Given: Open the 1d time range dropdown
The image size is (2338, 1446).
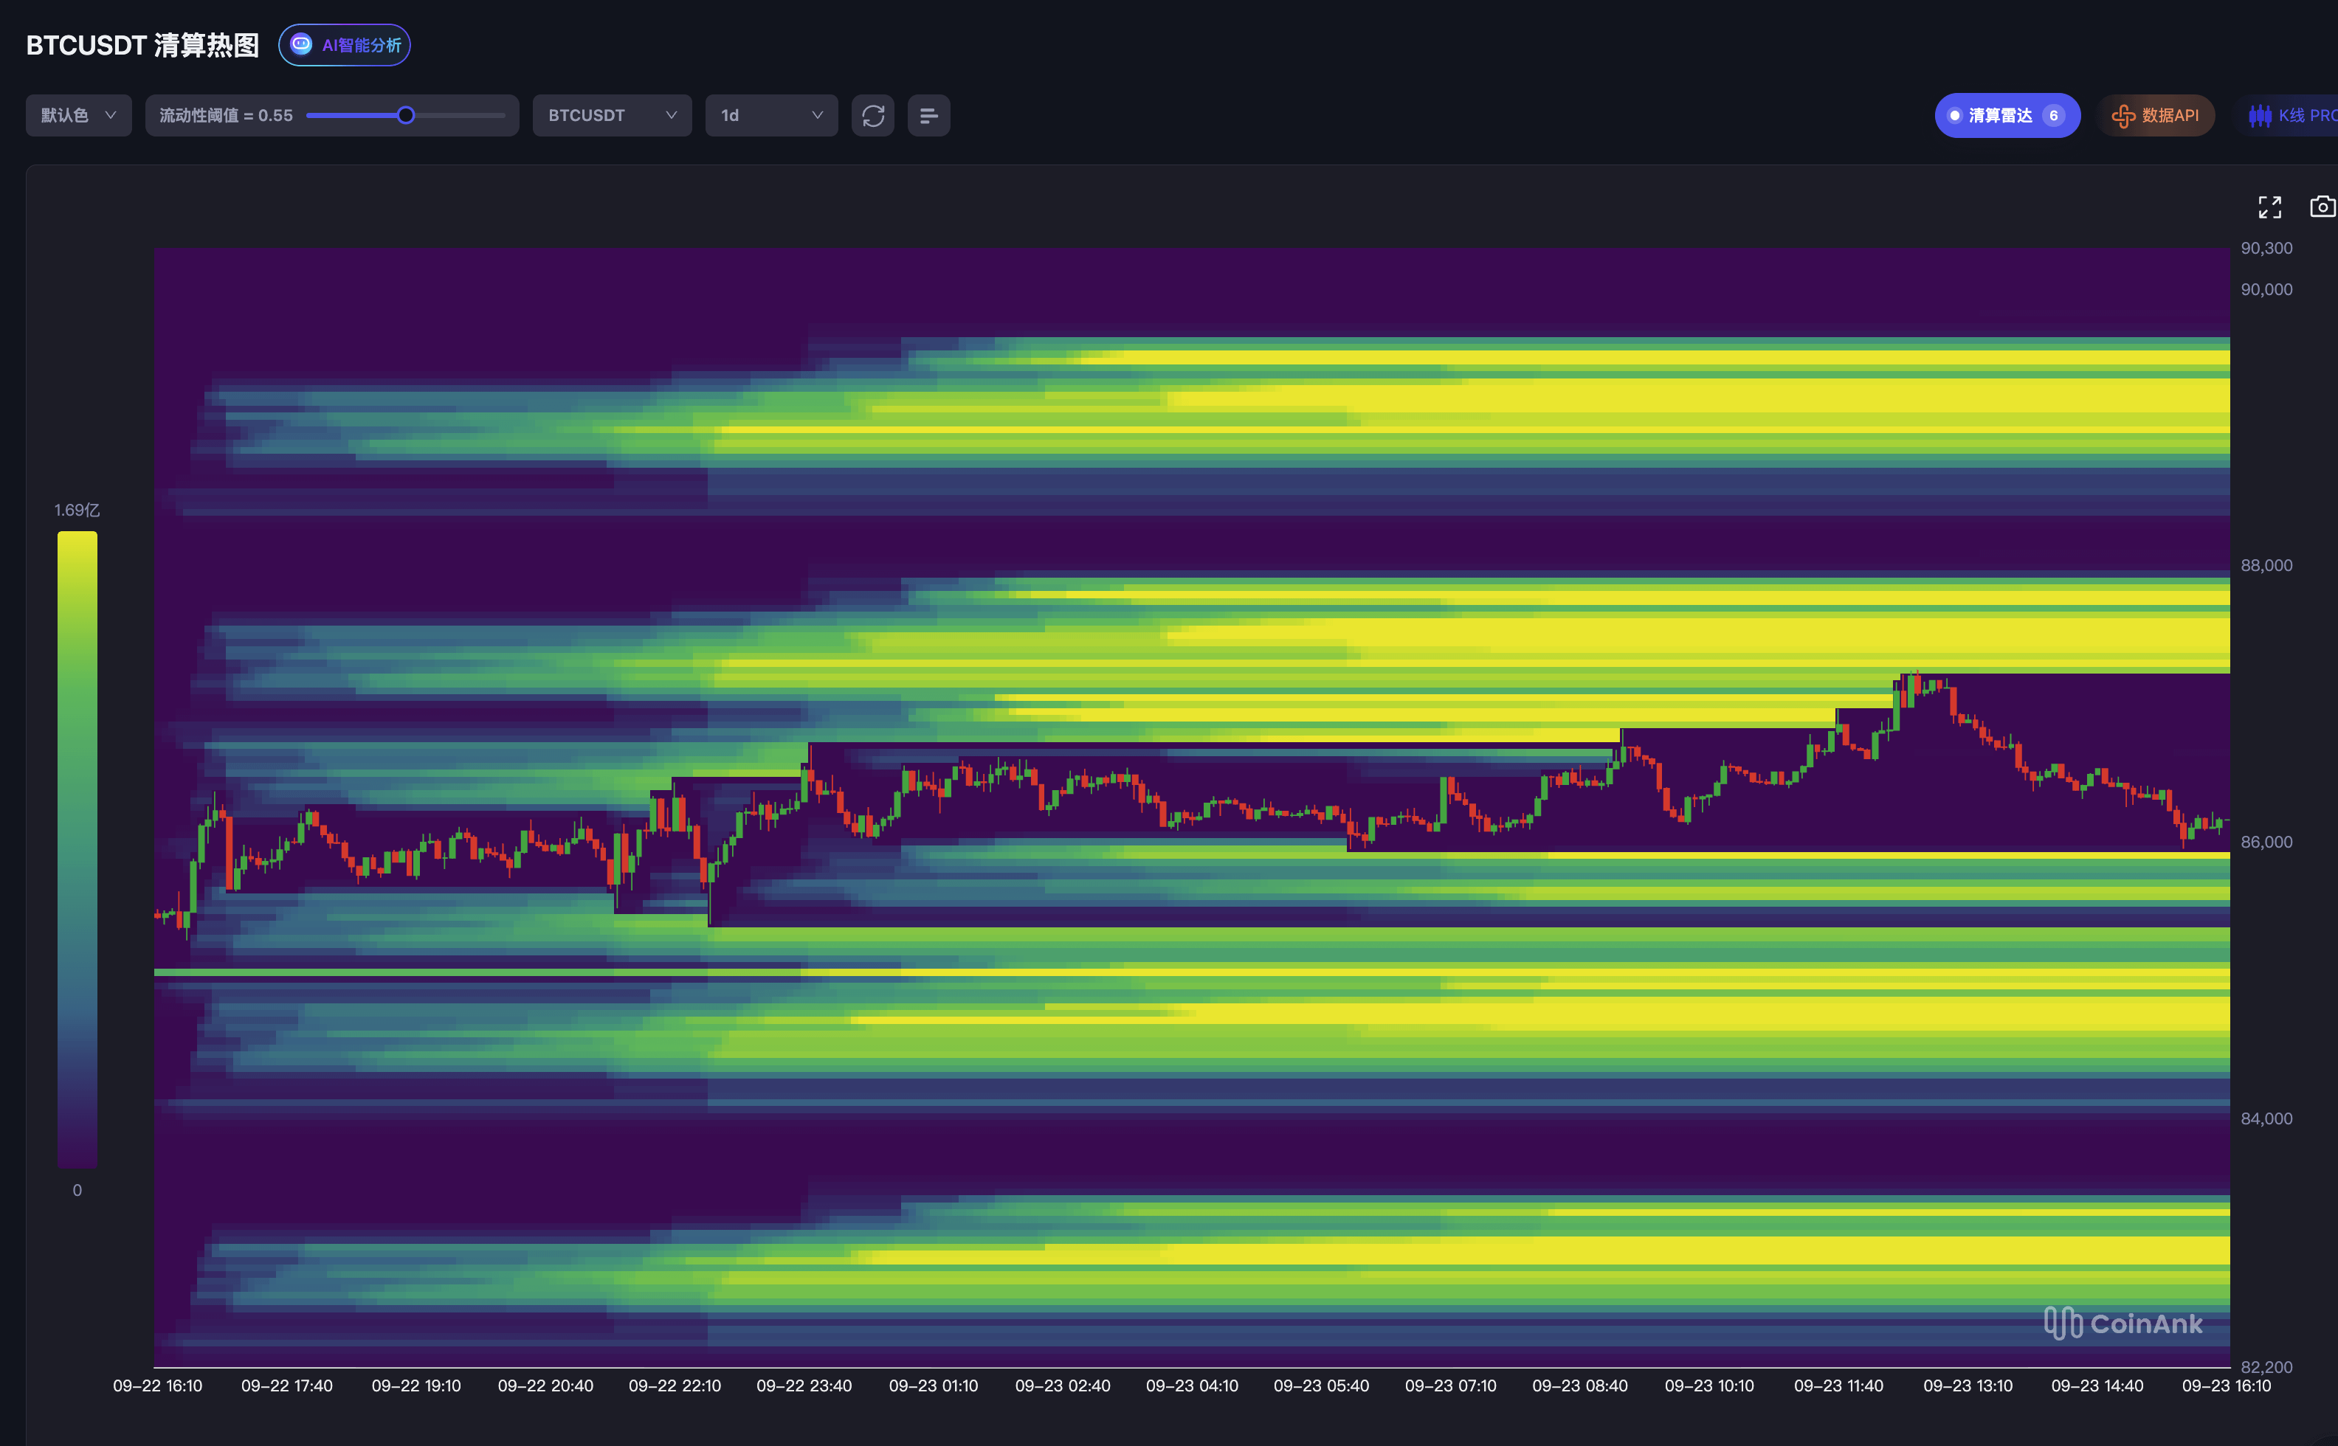Looking at the screenshot, I should tap(771, 116).
